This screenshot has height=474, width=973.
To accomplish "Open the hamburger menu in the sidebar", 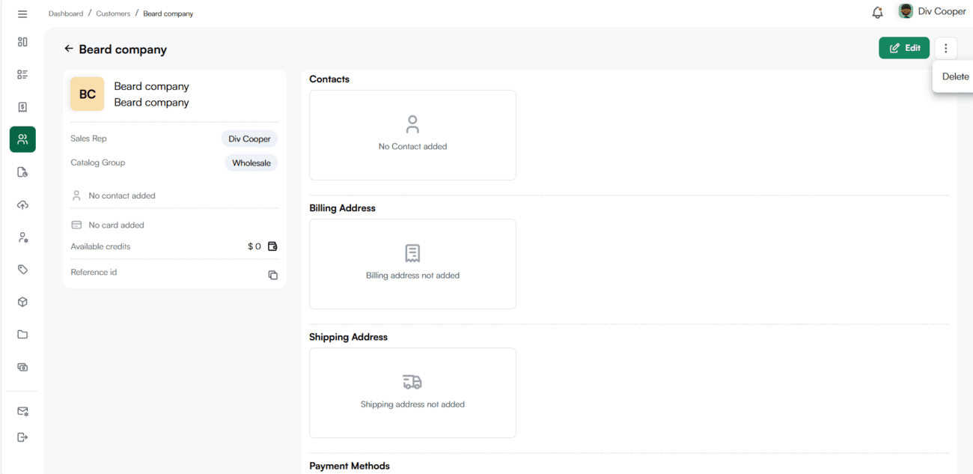I will [22, 14].
